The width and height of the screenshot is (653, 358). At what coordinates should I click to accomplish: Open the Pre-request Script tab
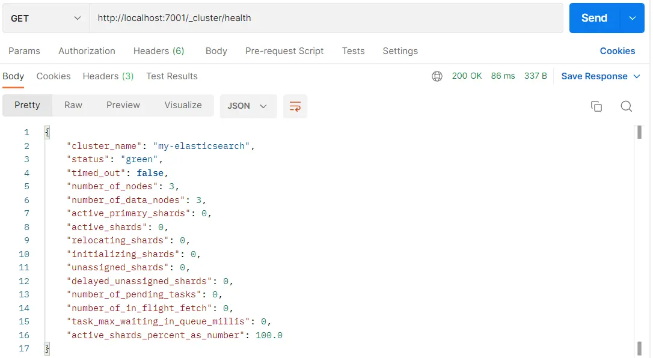point(284,51)
